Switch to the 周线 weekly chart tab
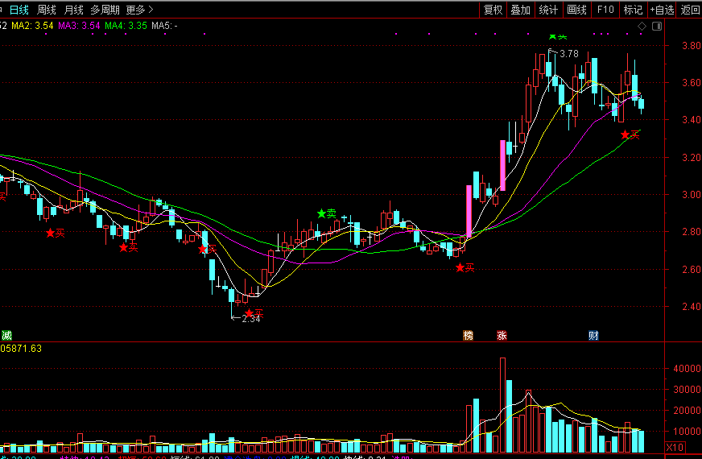 [46, 10]
